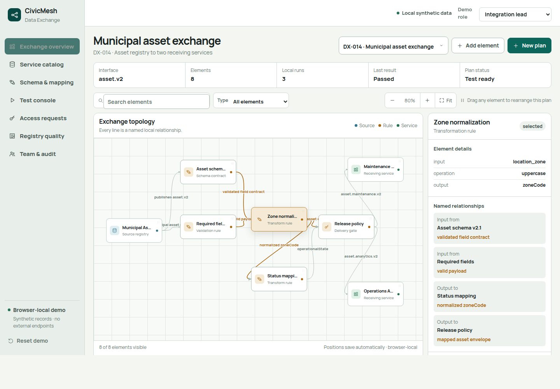Select the Status mappi... transform rule node
This screenshot has height=389, width=560.
279,279
